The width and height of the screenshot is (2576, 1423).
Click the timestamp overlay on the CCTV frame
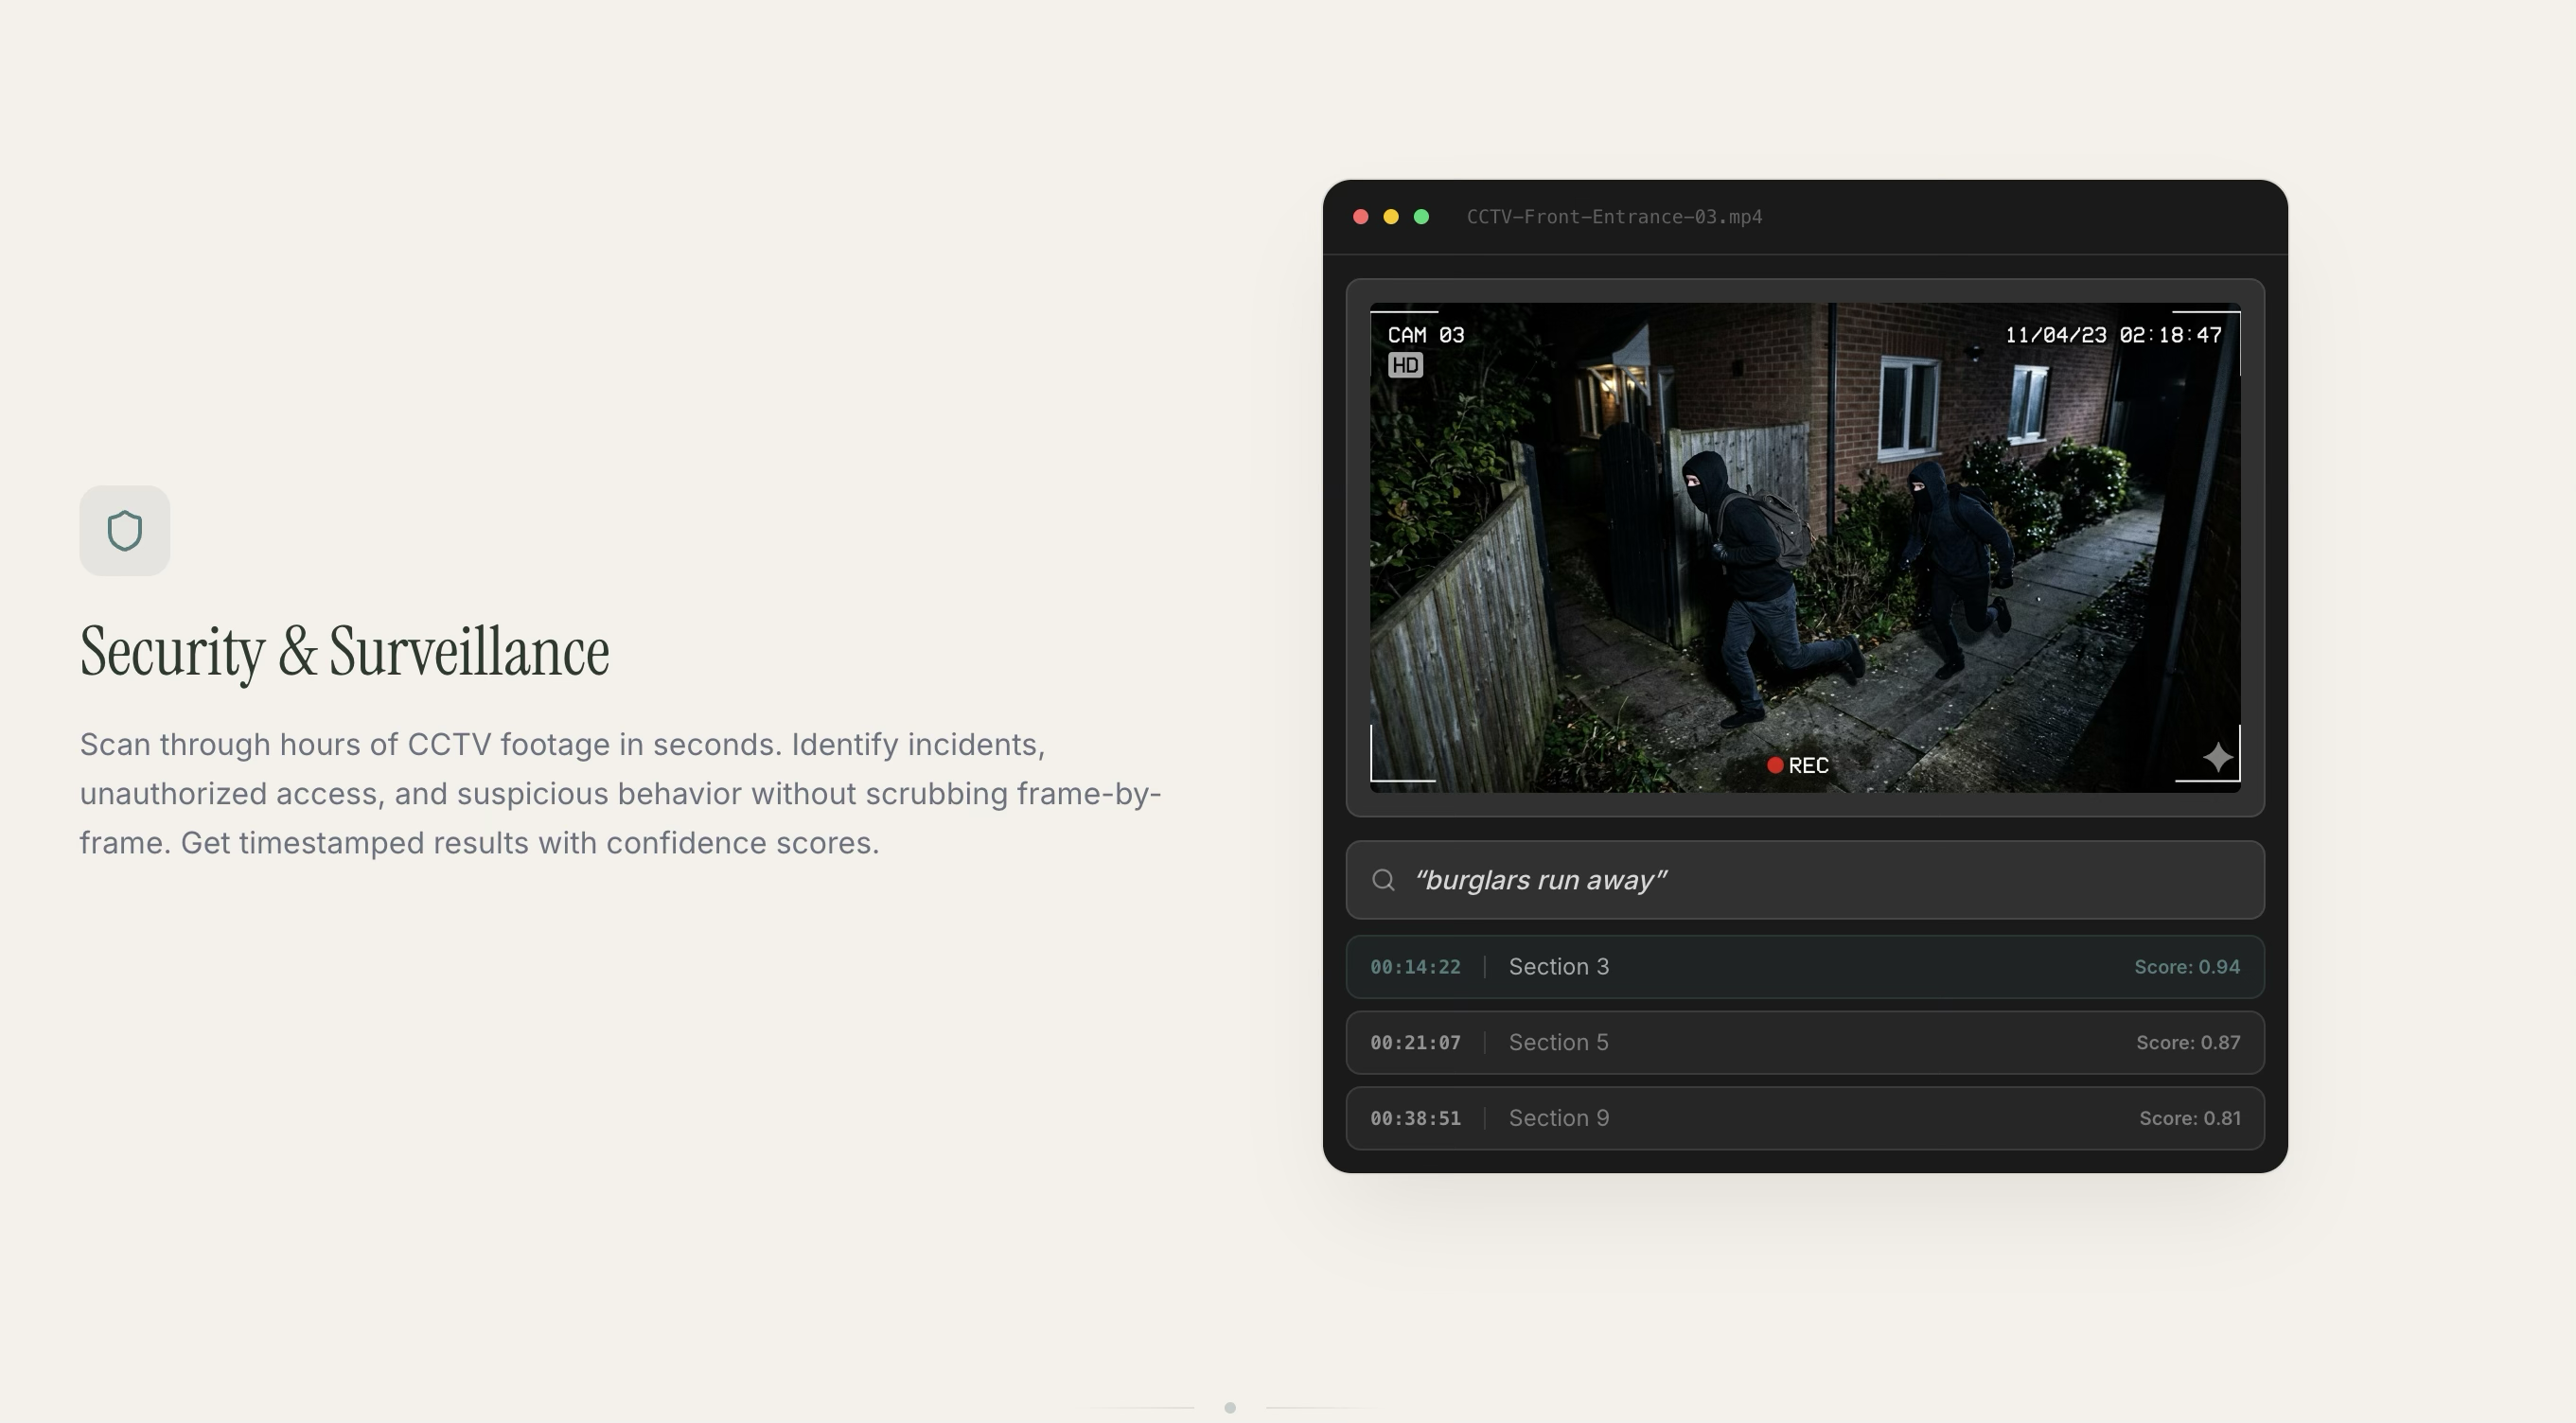(2115, 335)
